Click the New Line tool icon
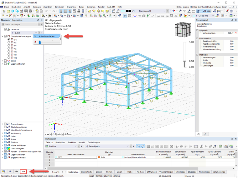 pyautogui.click(x=10, y=16)
